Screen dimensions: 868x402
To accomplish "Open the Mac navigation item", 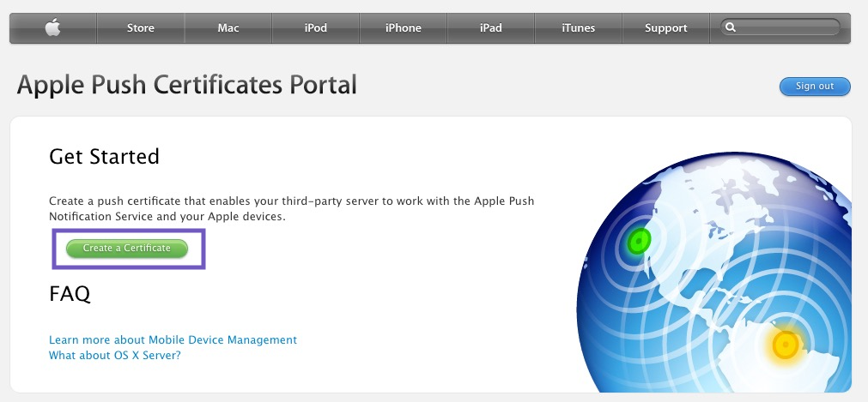I will (228, 27).
